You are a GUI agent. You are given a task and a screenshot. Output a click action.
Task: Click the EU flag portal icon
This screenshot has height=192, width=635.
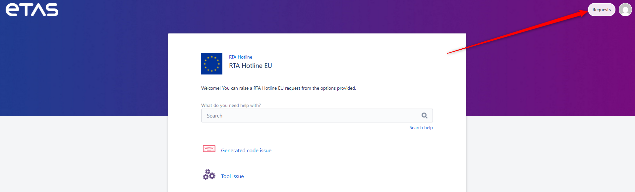click(x=212, y=64)
